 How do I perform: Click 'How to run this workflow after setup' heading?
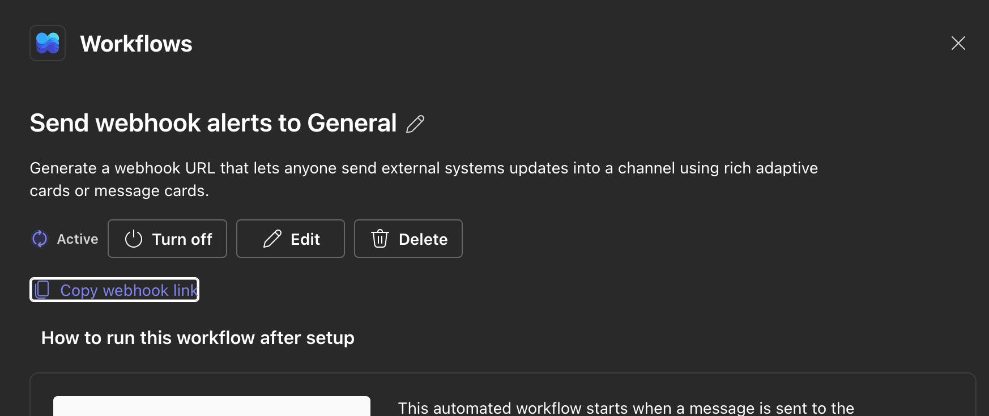[x=198, y=338]
